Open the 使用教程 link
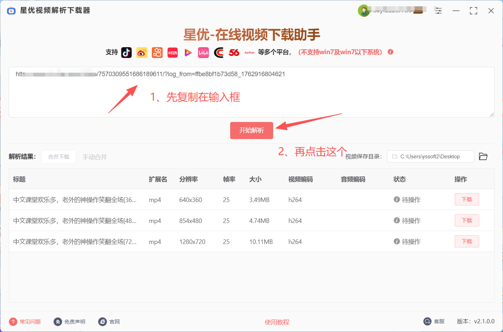Image resolution: width=503 pixels, height=332 pixels. pyautogui.click(x=277, y=322)
